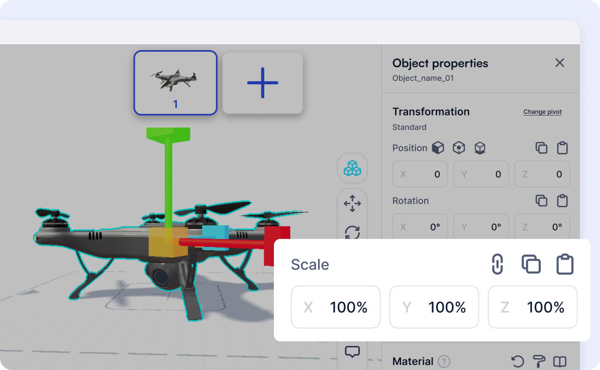The image size is (600, 370).
Task: Click the blue Z-axis gizmo handle
Action: pos(215,237)
